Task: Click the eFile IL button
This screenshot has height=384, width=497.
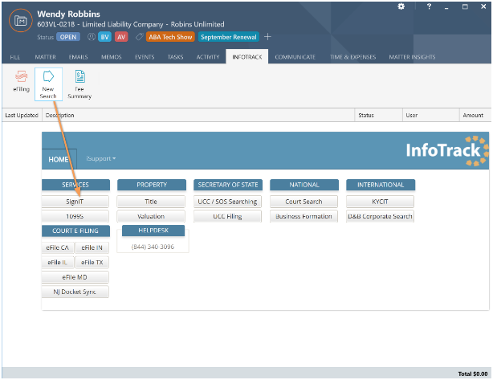Action: point(58,263)
